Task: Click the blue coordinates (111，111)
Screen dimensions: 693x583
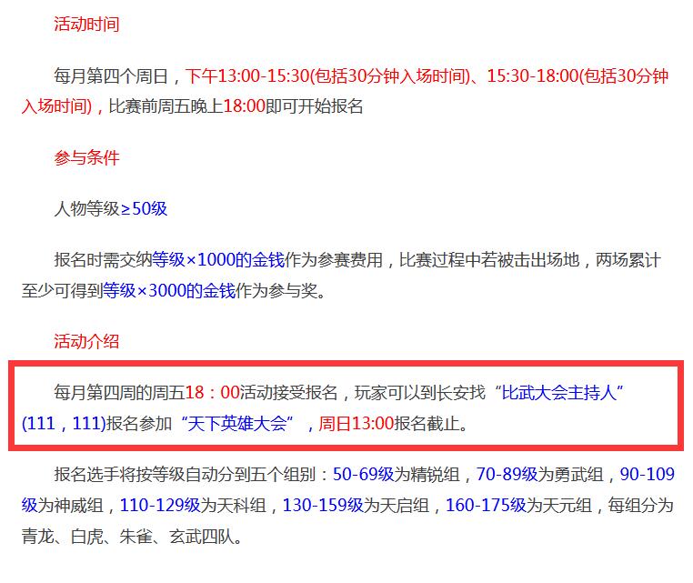Action: click(64, 424)
